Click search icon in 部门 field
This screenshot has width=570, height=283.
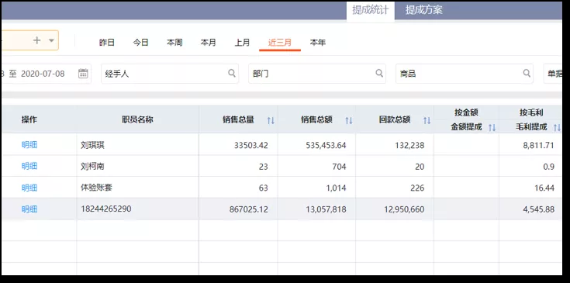(x=379, y=73)
